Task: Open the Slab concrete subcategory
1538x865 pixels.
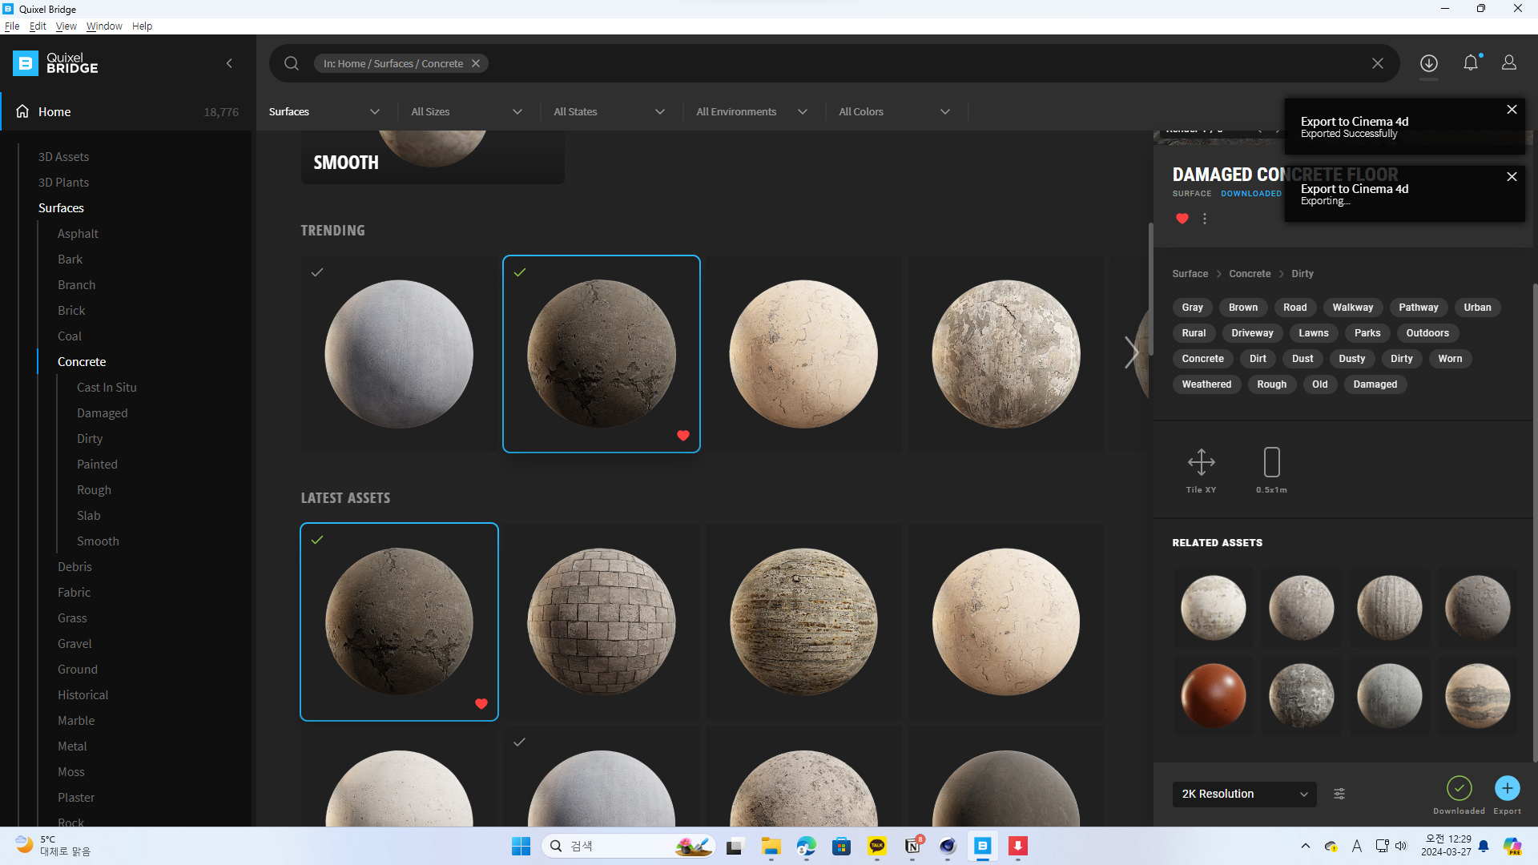Action: pos(88,516)
